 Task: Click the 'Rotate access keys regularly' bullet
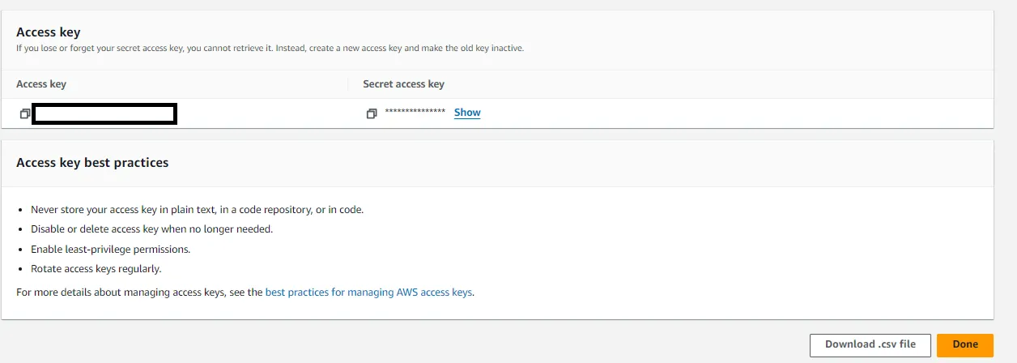point(96,269)
